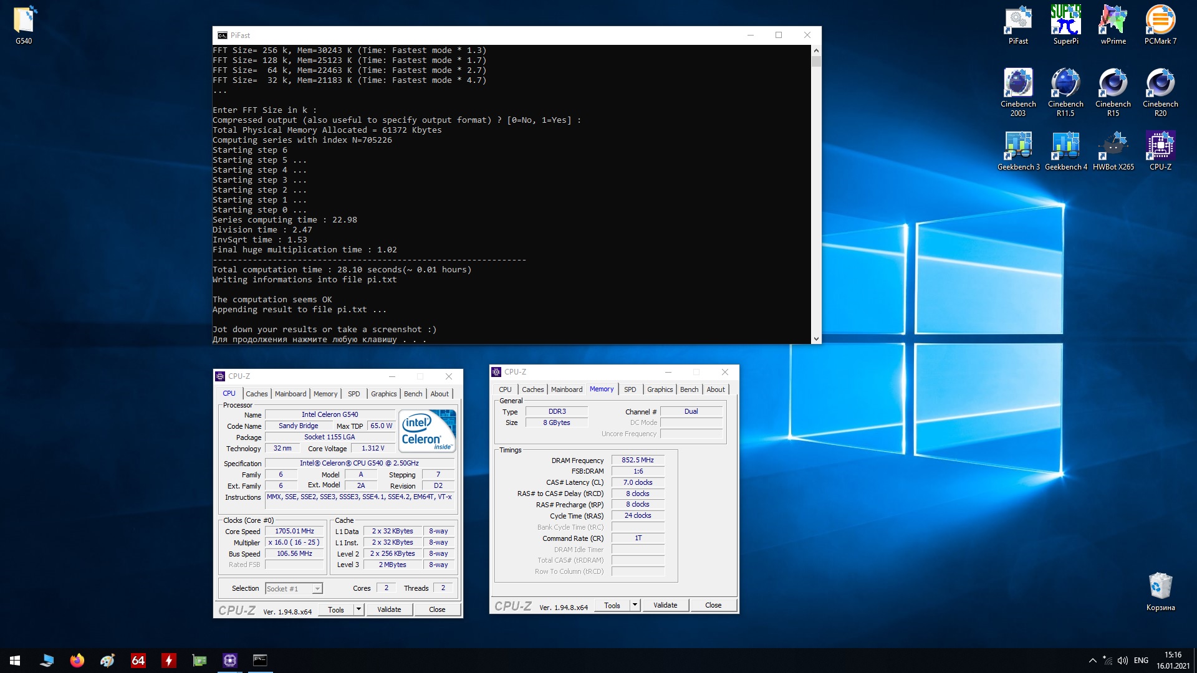Open the volume control in system tray
Image resolution: width=1197 pixels, height=673 pixels.
pyautogui.click(x=1122, y=661)
